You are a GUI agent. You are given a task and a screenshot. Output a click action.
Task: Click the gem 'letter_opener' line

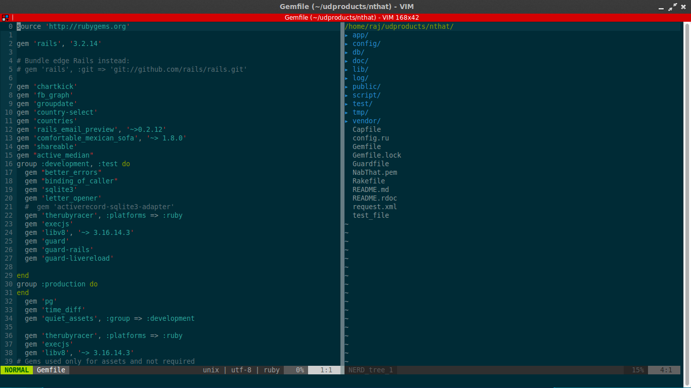pos(63,198)
